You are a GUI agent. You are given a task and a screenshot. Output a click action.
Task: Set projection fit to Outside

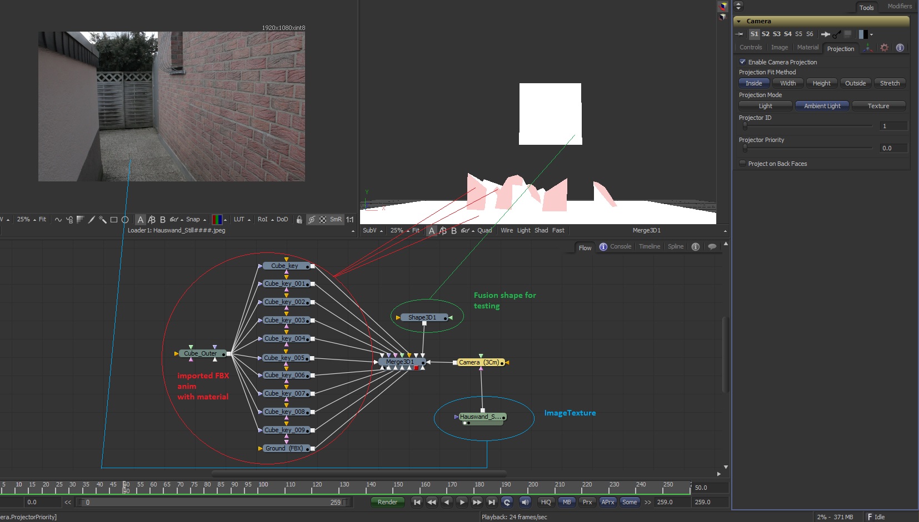[x=855, y=83]
